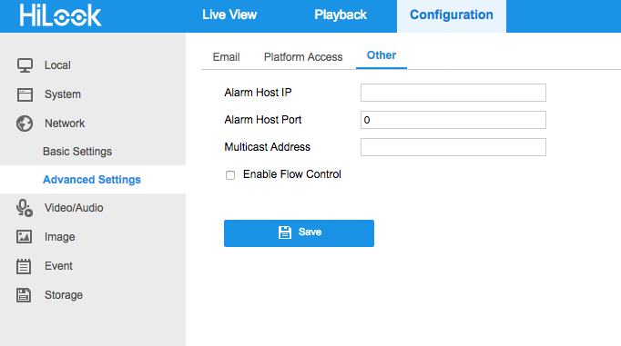
Task: Enable the Flow Control checkbox
Action: tap(230, 175)
